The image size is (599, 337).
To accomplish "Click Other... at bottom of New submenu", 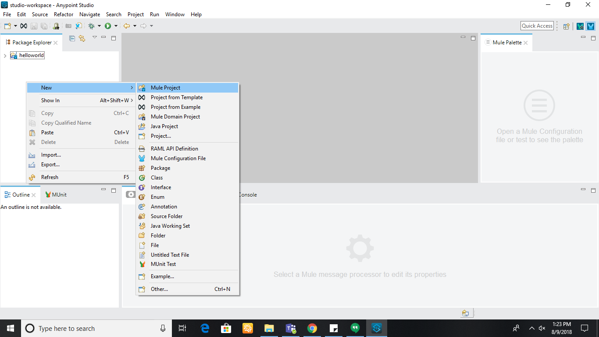I will 159,289.
